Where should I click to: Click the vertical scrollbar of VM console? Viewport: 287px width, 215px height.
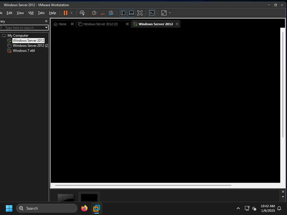(283, 85)
